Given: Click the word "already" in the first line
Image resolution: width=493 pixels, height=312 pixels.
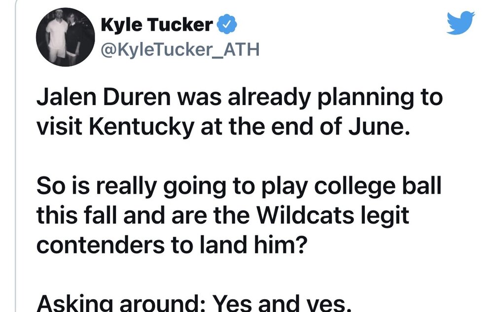Looking at the screenshot, I should [269, 98].
